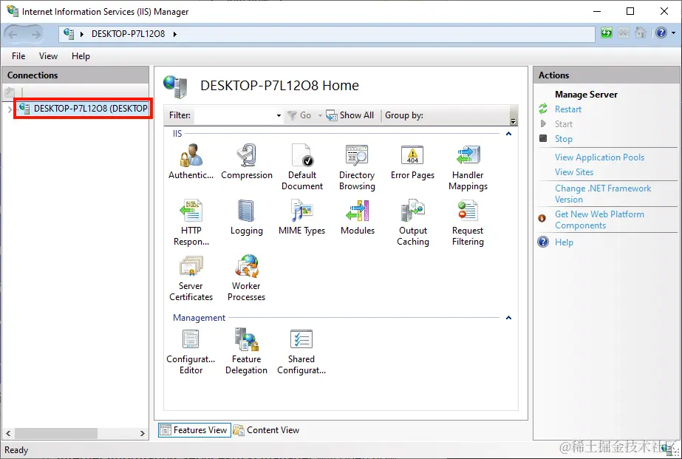
Task: Open the Compression feature
Action: pos(247,162)
